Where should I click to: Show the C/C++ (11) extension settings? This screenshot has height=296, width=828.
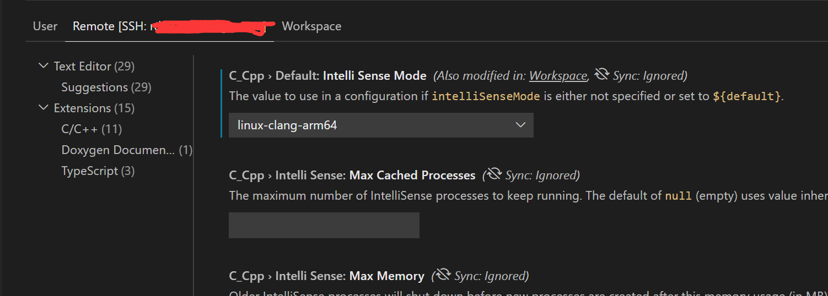pos(92,129)
